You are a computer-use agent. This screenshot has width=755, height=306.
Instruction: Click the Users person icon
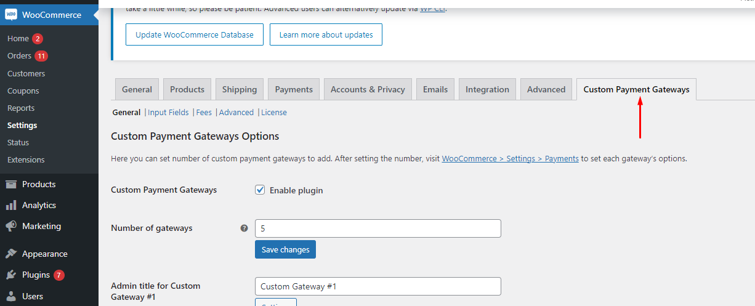pos(11,296)
